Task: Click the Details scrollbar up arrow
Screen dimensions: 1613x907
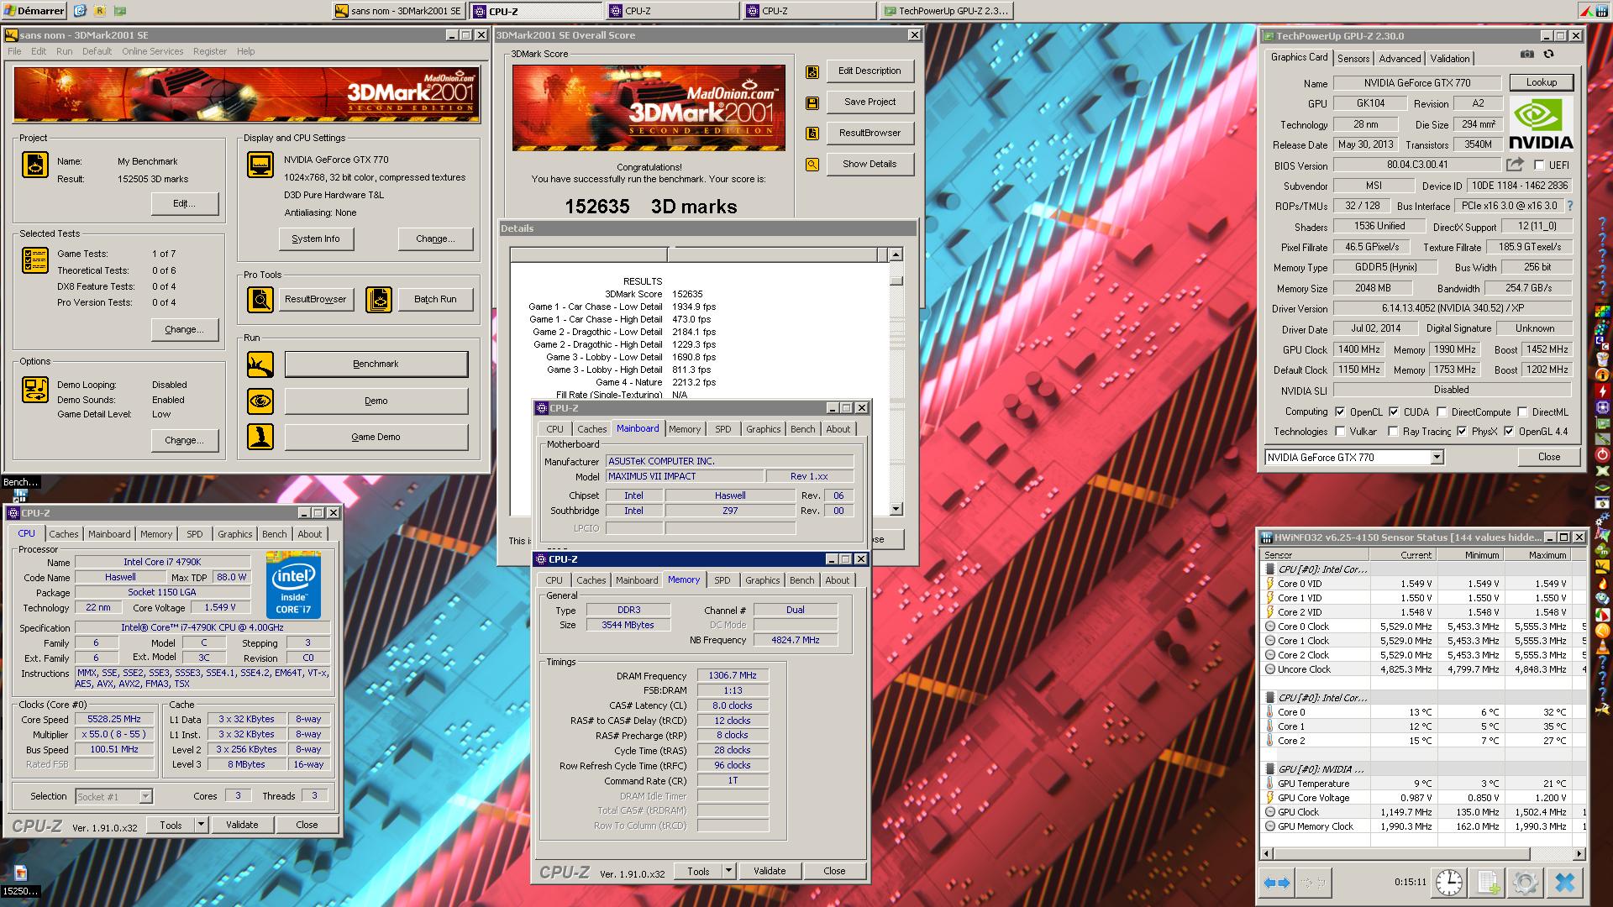Action: [896, 254]
